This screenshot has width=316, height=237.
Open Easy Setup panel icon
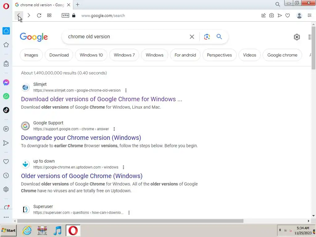click(x=310, y=15)
